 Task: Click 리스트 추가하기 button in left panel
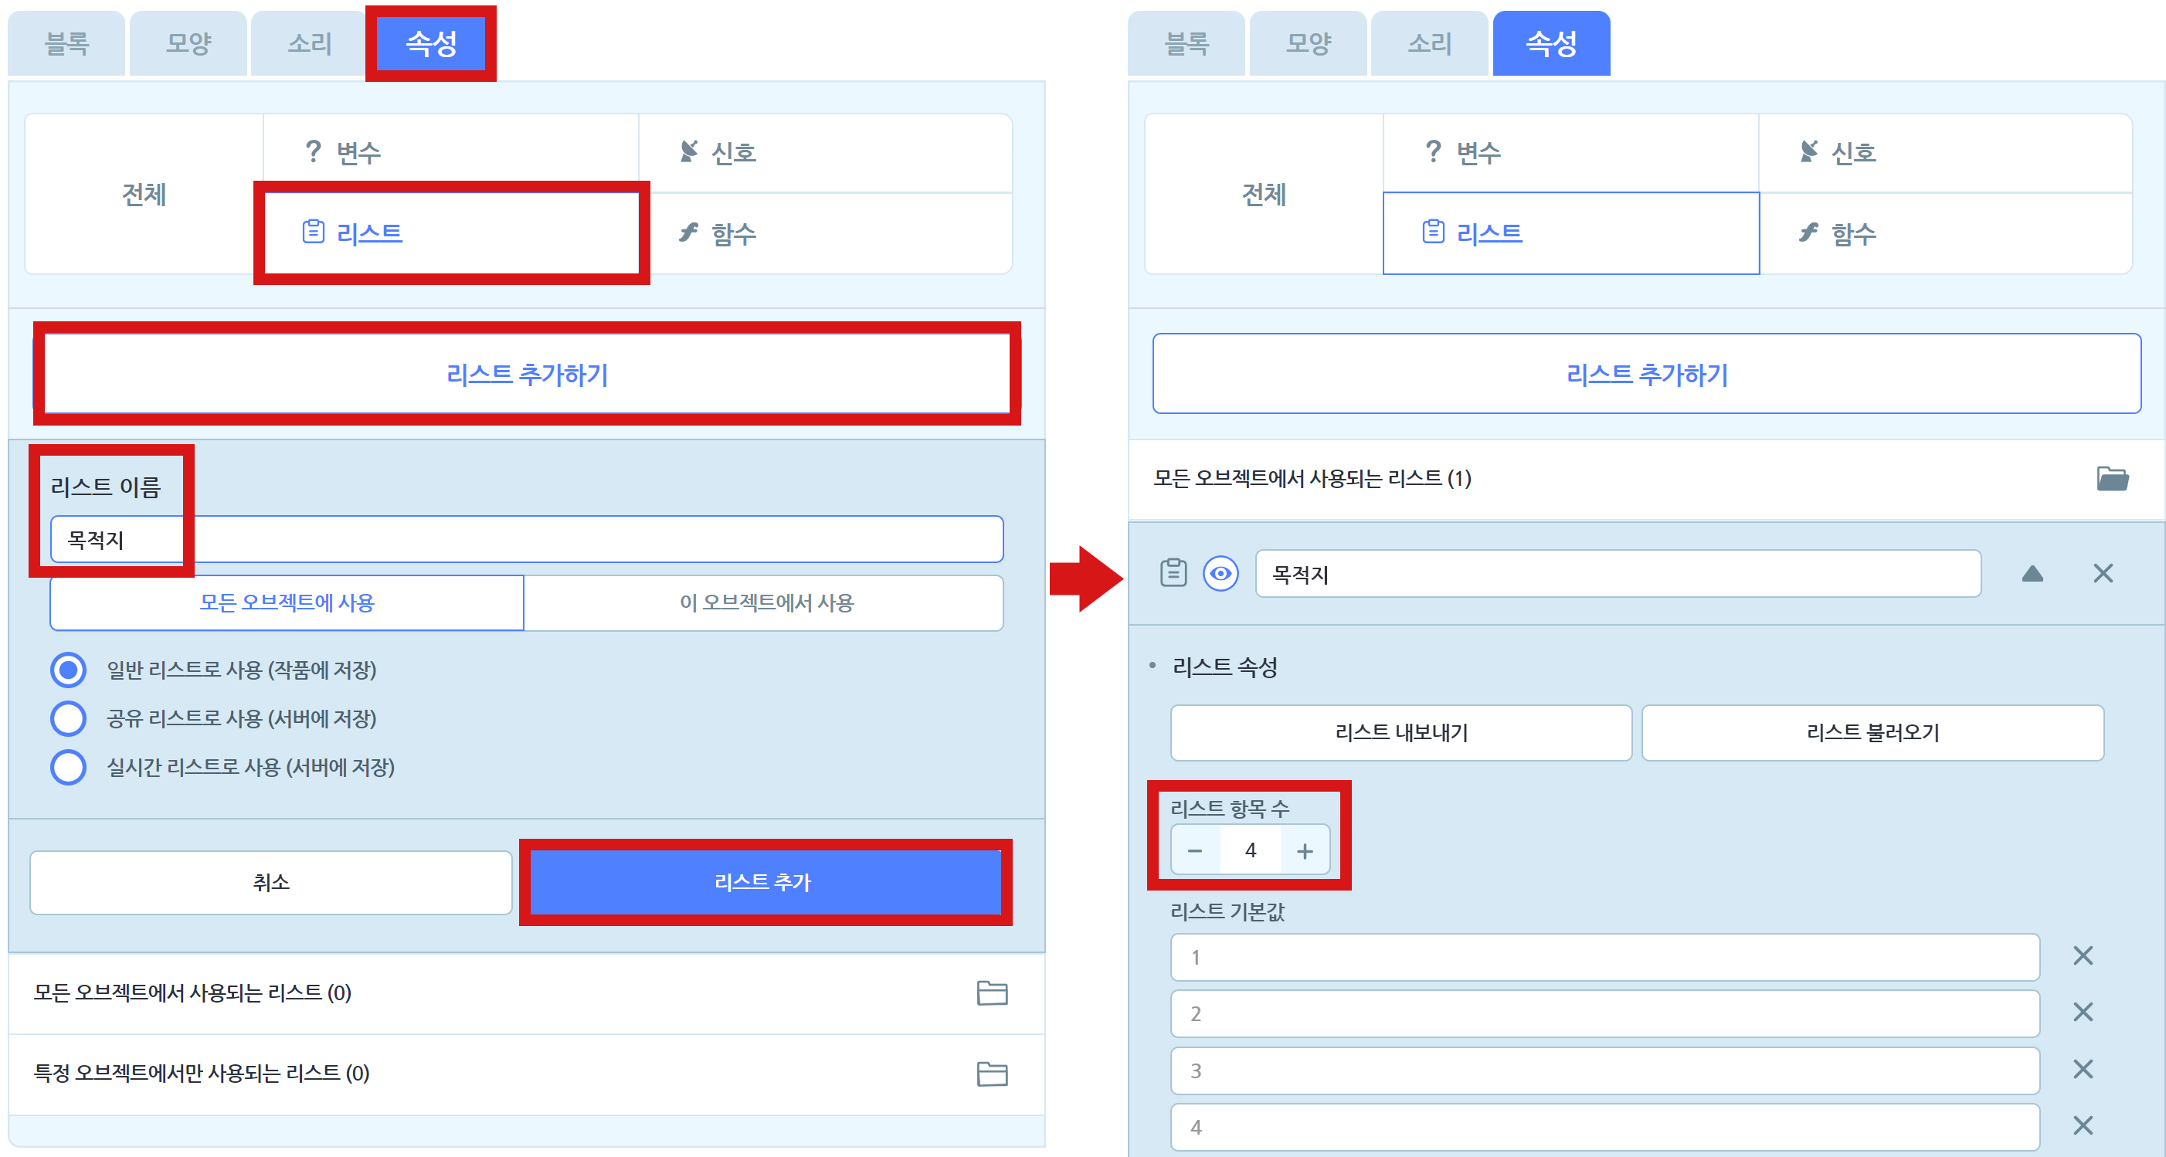(x=527, y=373)
